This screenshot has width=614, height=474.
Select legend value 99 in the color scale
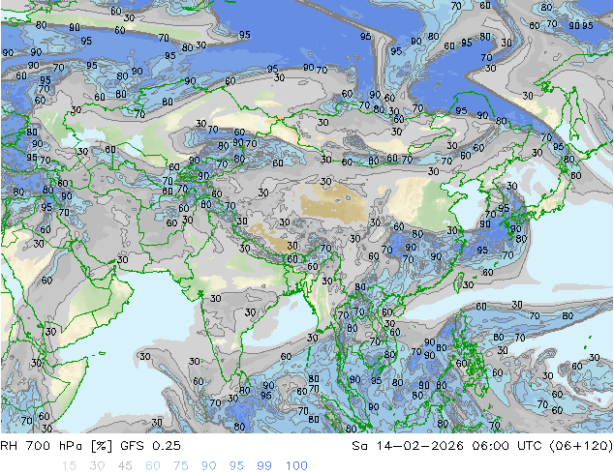(264, 466)
